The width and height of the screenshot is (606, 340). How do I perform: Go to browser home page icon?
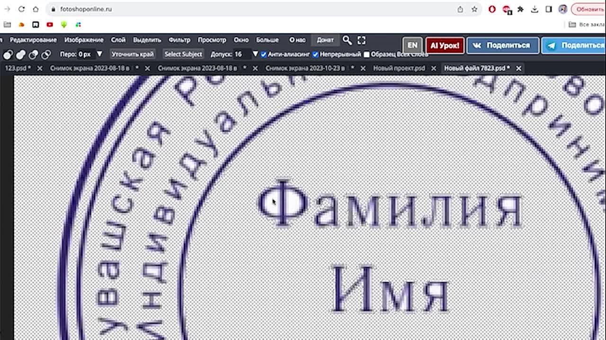[x=36, y=9]
